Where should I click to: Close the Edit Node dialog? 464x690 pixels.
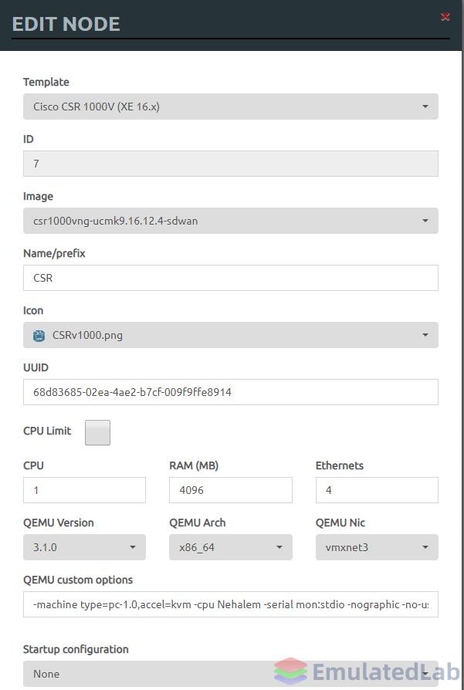click(x=445, y=17)
